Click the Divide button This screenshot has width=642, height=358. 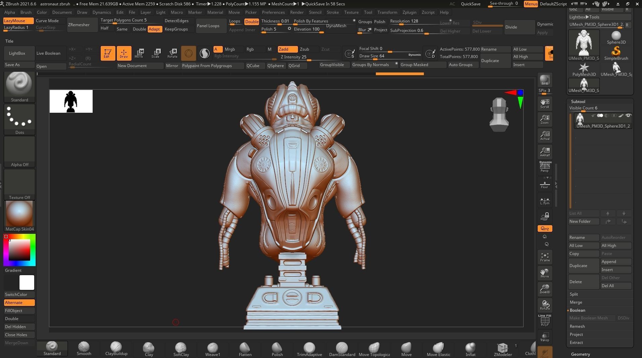(x=520, y=27)
